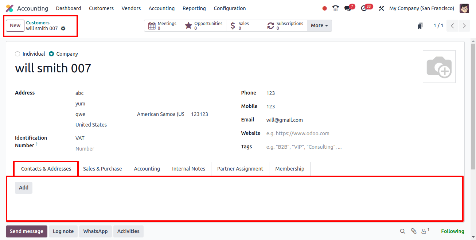Go to next record arrow
The image size is (476, 240).
coord(464,26)
